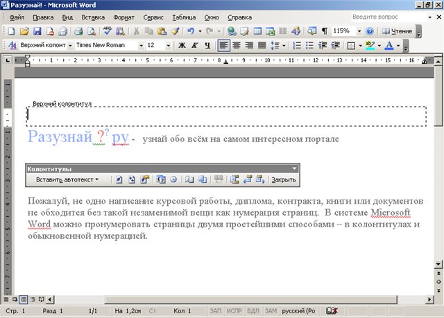The height and width of the screenshot is (318, 444).
Task: Open the Таблица menu
Action: click(184, 17)
